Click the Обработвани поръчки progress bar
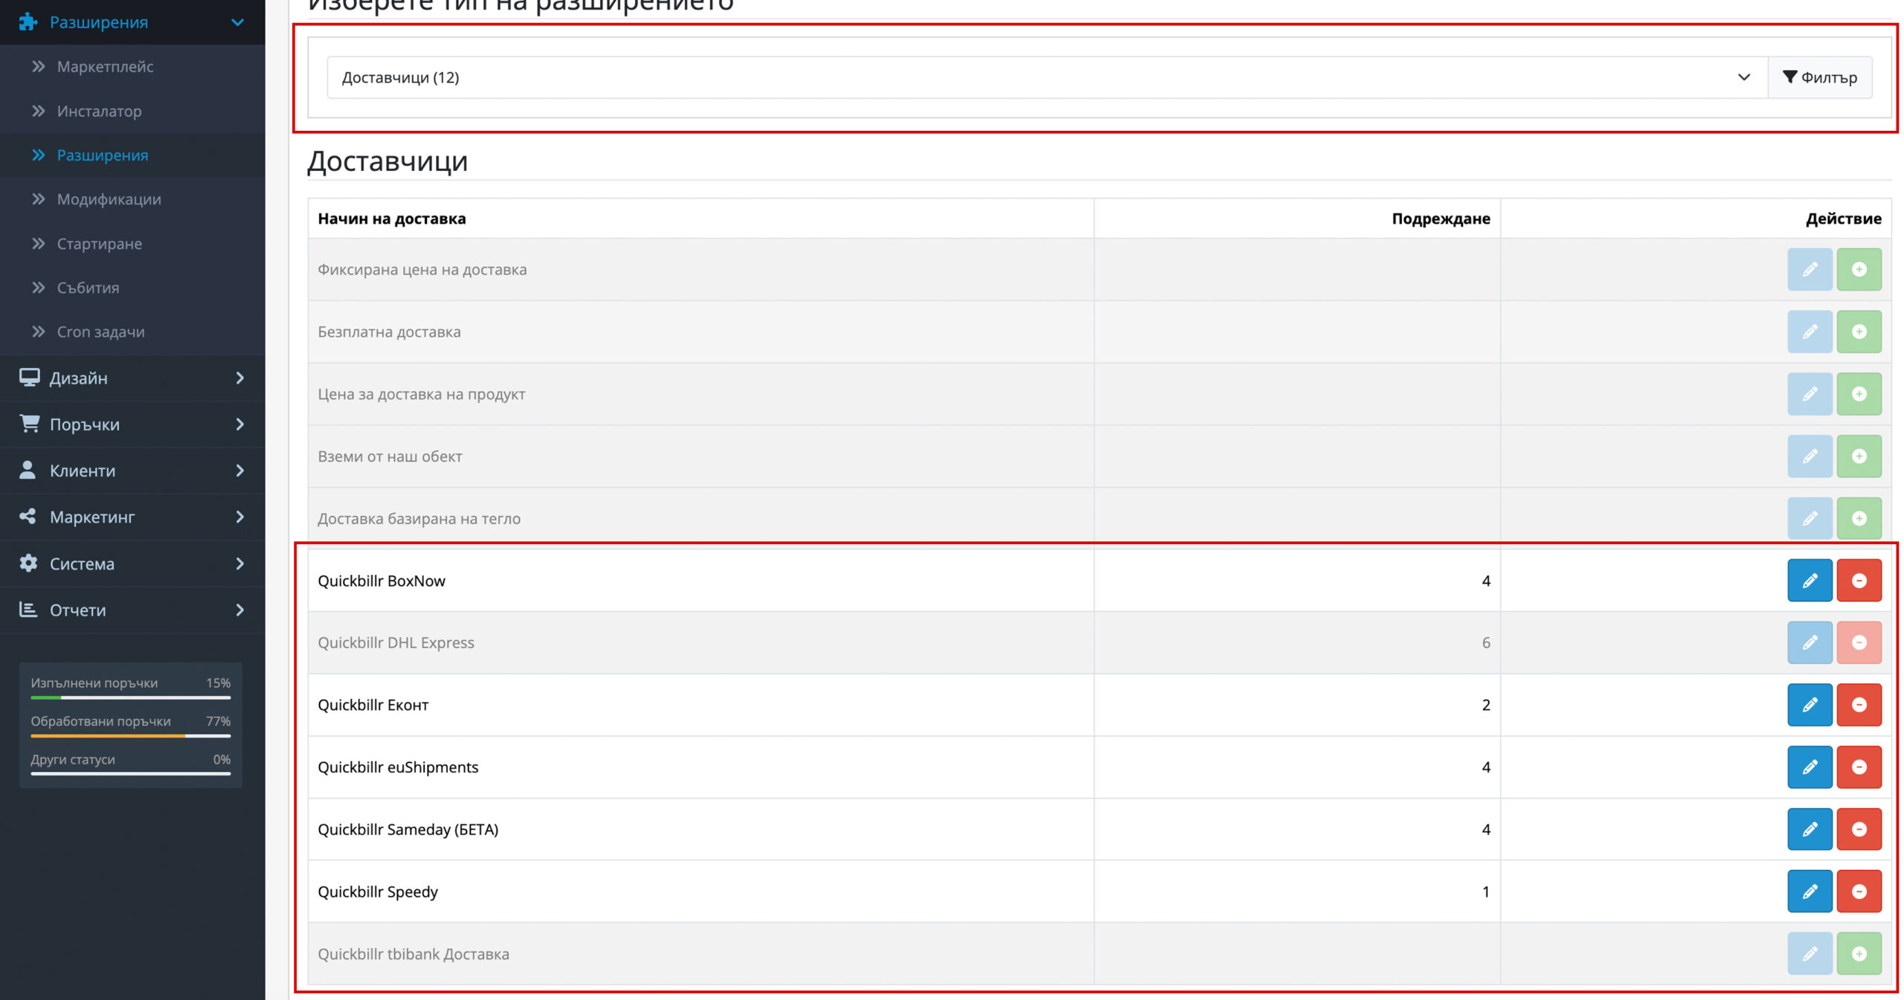Viewport: 1904px width, 1000px height. coord(130,735)
